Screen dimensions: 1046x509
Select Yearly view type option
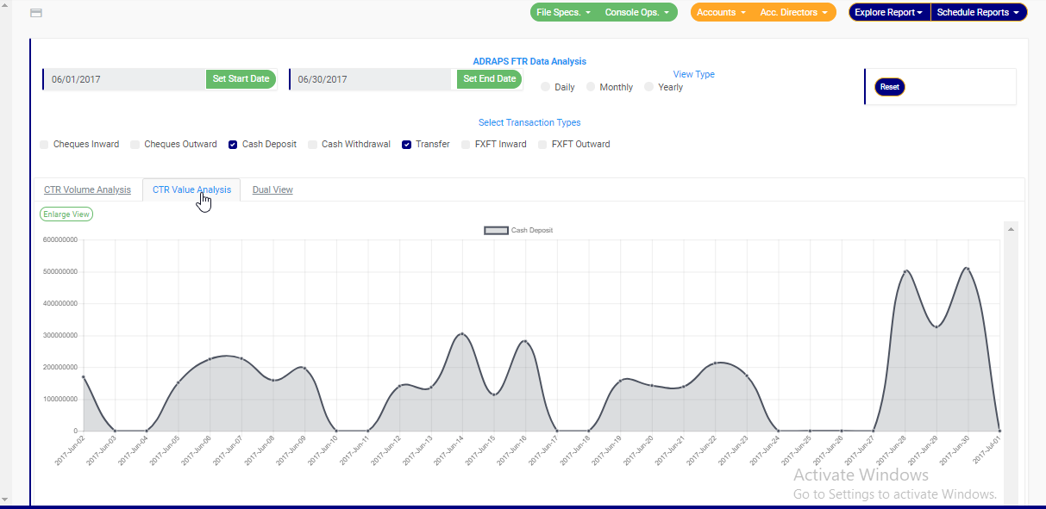pyautogui.click(x=649, y=87)
